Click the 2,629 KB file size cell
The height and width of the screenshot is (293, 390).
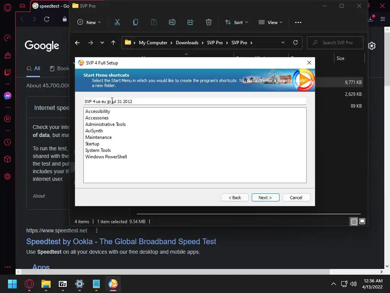[x=353, y=94]
